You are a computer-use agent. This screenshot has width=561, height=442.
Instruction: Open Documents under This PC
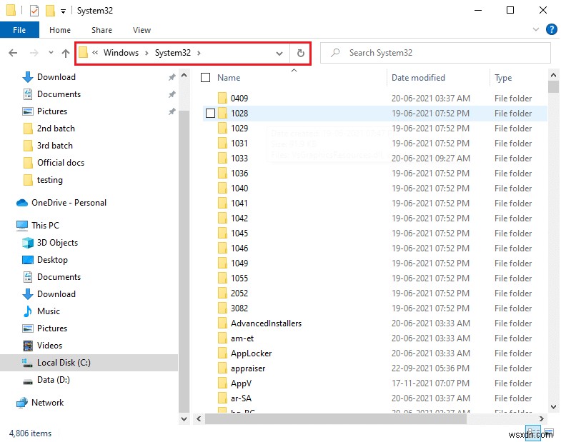(x=59, y=277)
